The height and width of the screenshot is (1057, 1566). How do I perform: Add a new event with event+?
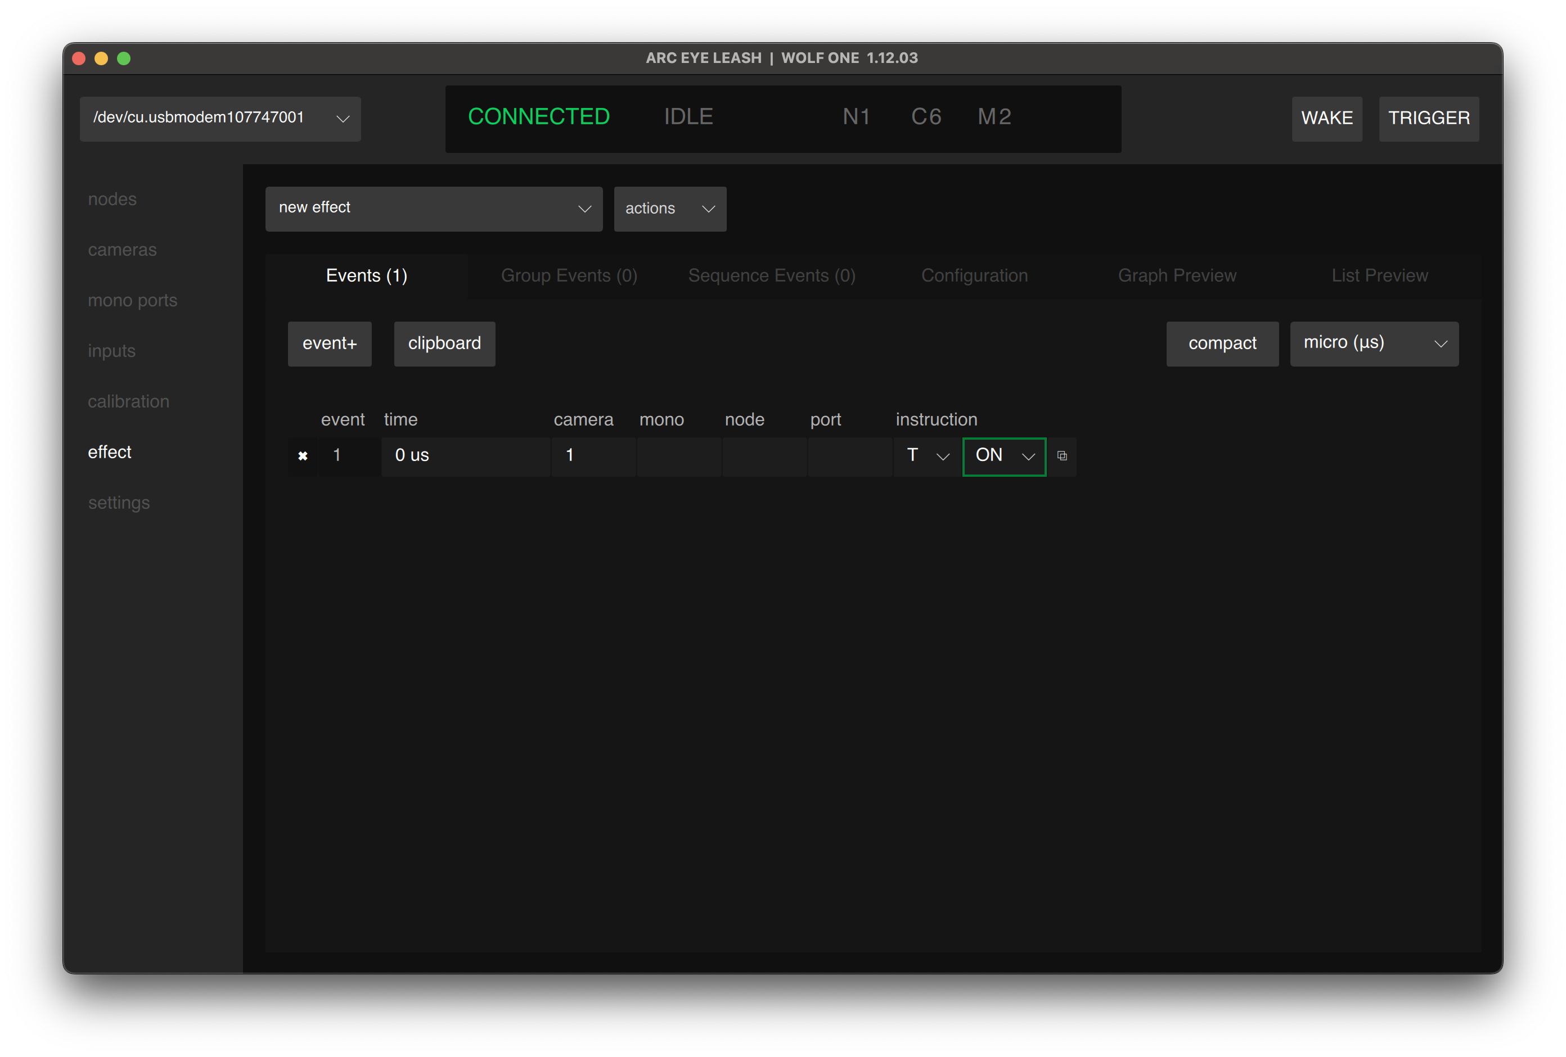(330, 344)
